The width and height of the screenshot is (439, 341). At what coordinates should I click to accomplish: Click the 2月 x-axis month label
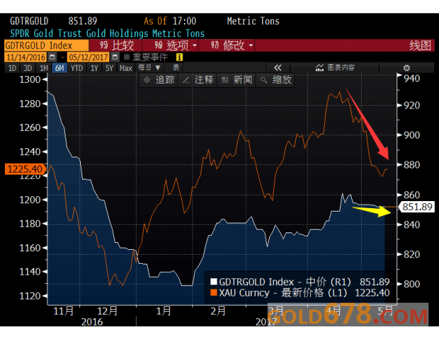[218, 311]
